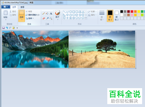Click the Copy (复制) command
Image resolution: width=145 pixels, height=107 pixels.
tap(13, 15)
